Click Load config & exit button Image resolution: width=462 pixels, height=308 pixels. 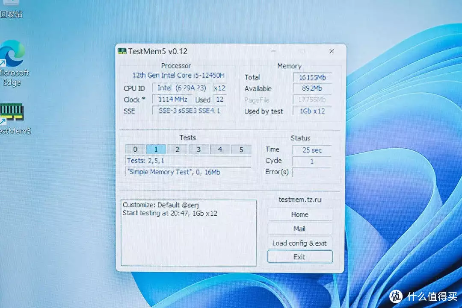[x=299, y=243]
